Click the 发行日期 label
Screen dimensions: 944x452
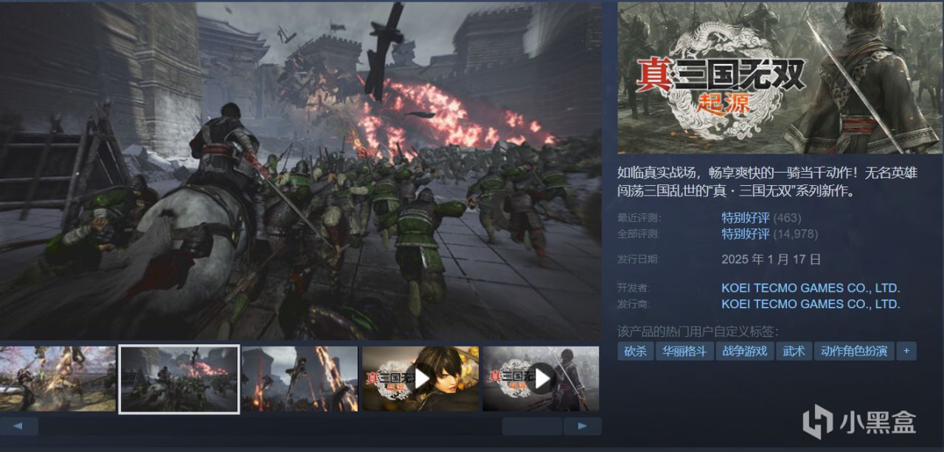639,260
